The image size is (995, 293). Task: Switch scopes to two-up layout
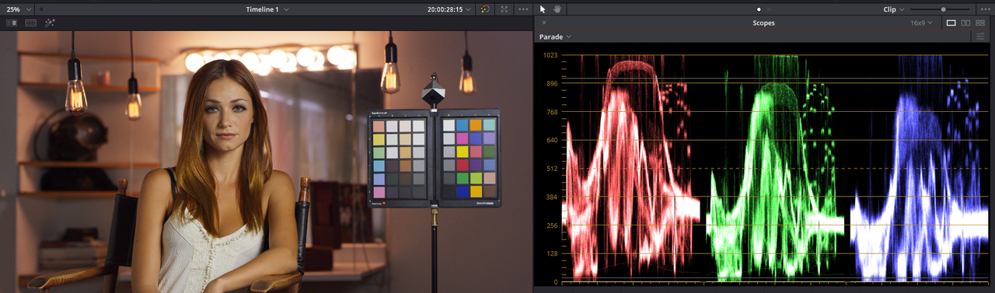pyautogui.click(x=965, y=23)
